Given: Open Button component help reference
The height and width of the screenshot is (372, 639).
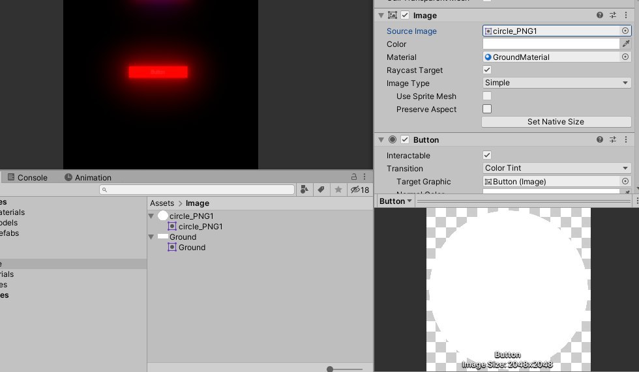Looking at the screenshot, I should coord(599,139).
